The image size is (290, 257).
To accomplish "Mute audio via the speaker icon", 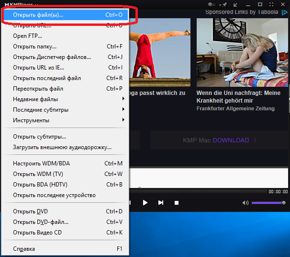I will [245, 203].
